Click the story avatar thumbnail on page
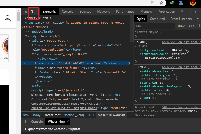The width and height of the screenshot is (201, 134). click(5, 46)
